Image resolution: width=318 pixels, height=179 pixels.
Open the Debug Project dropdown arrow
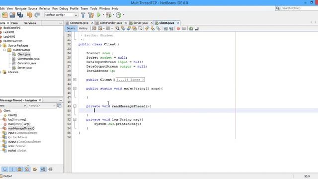pos(113,15)
